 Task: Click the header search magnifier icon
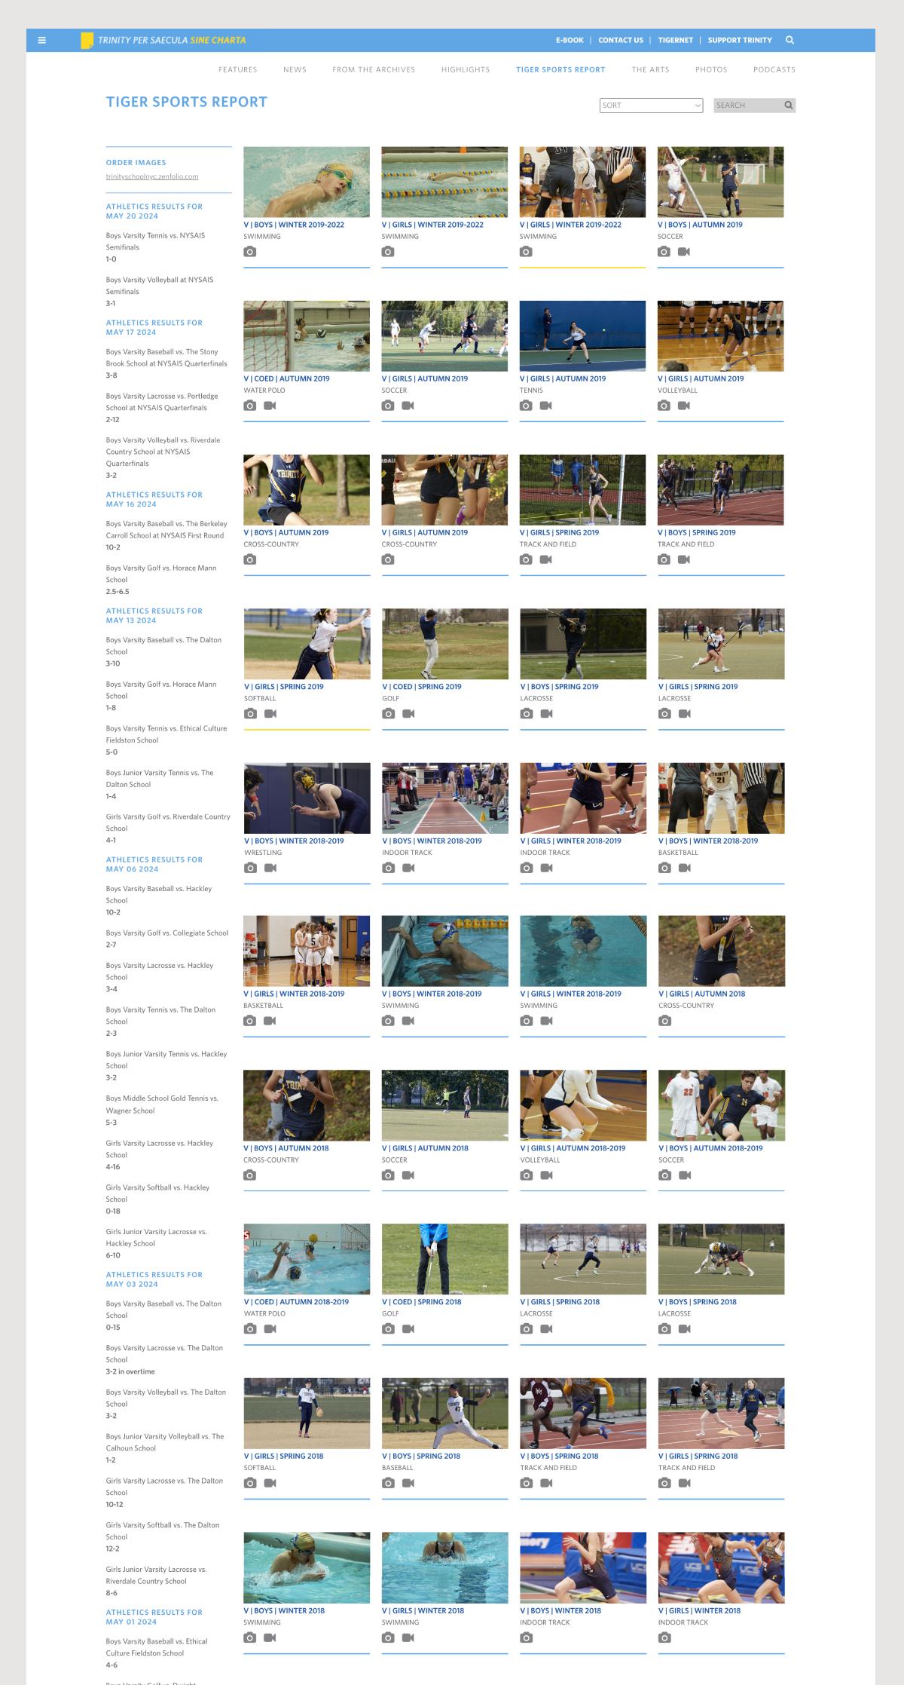pos(789,40)
